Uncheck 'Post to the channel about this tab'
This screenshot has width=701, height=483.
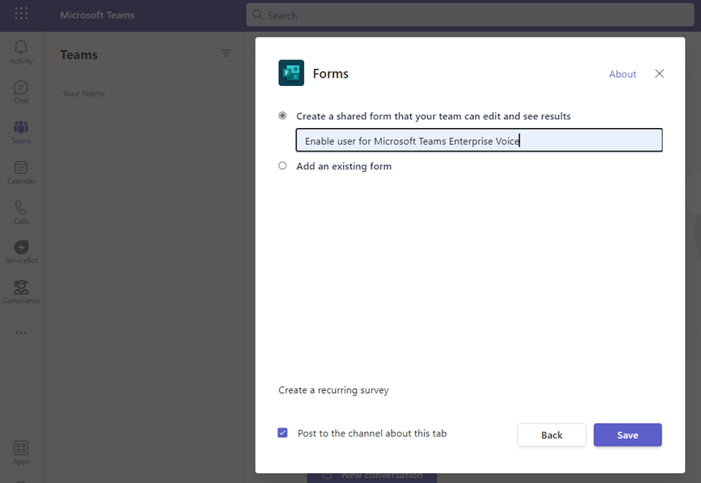(x=283, y=433)
